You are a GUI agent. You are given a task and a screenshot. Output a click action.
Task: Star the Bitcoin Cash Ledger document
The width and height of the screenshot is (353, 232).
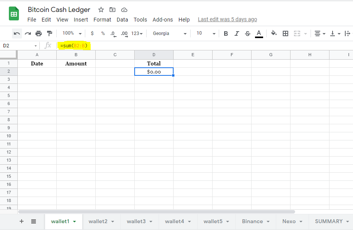click(x=101, y=10)
